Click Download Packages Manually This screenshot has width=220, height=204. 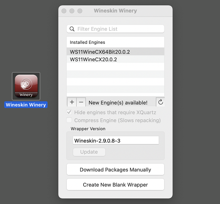tap(115, 169)
